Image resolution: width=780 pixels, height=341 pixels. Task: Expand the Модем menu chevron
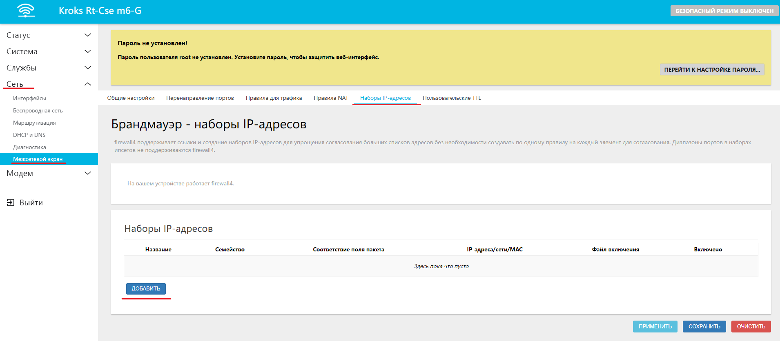coord(87,173)
